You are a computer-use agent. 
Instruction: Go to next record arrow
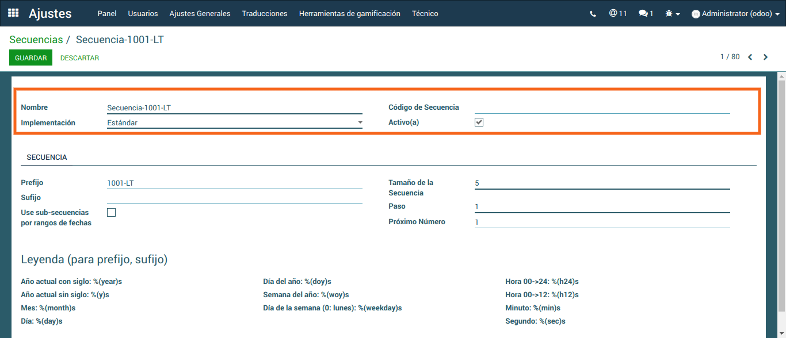[x=765, y=57]
